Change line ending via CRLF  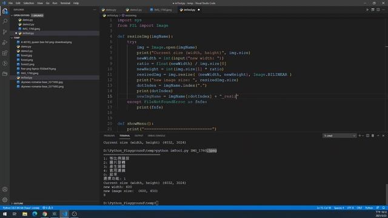(x=360, y=208)
